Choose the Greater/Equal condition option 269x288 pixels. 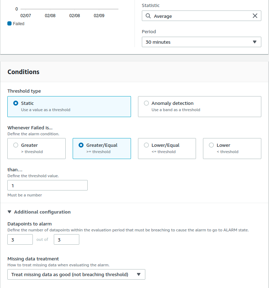[x=81, y=145]
